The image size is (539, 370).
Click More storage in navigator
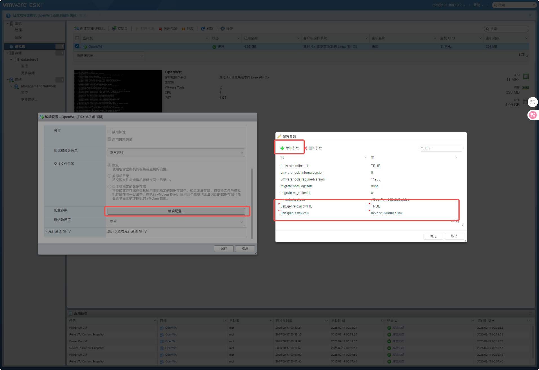tap(29, 73)
